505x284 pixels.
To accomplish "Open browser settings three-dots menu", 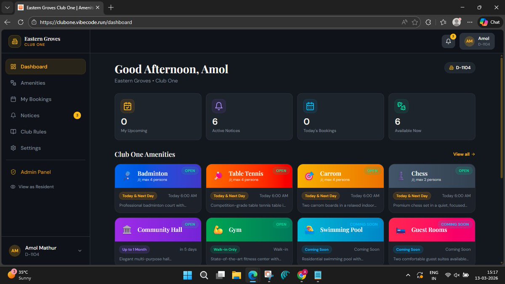I will pyautogui.click(x=470, y=22).
